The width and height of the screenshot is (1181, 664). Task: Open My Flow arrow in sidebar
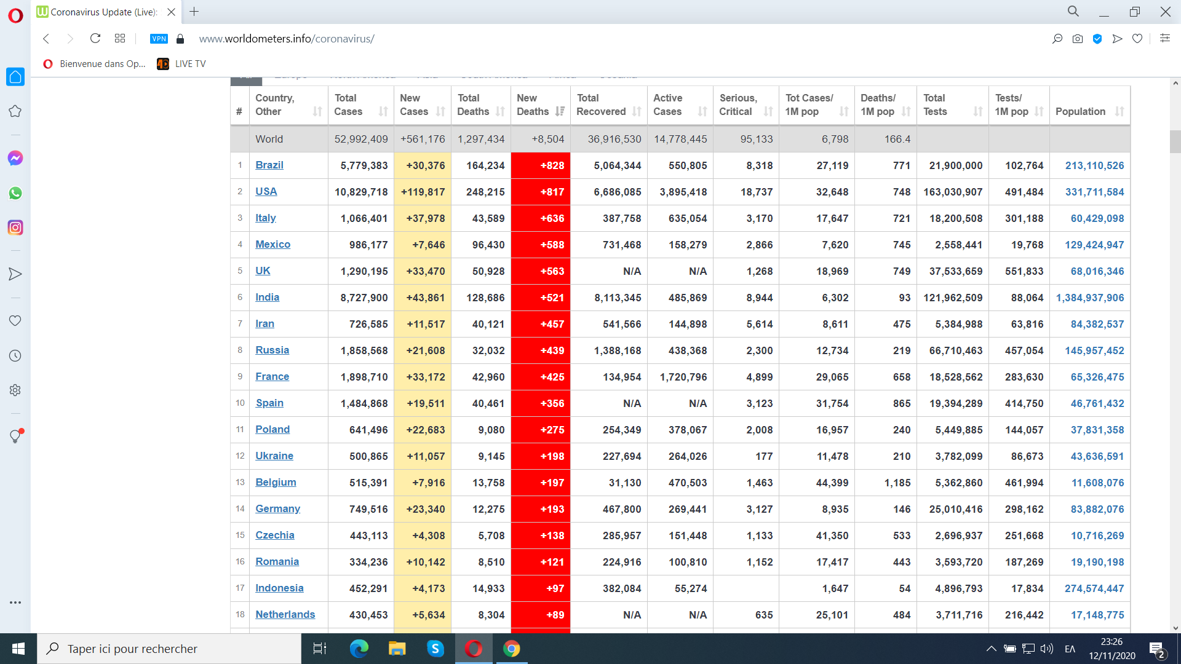pos(15,274)
